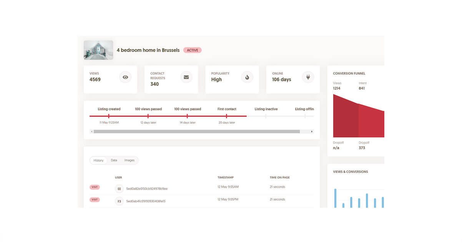Click the envelope icon in Contact Requests card
The image size is (462, 243).
(186, 77)
